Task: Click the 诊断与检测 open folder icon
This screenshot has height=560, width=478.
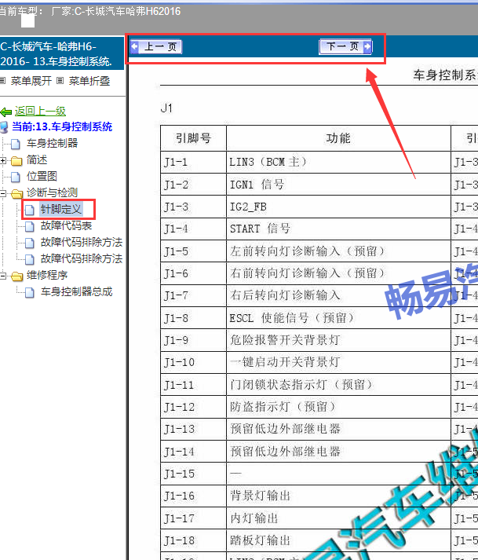Action: pyautogui.click(x=16, y=193)
